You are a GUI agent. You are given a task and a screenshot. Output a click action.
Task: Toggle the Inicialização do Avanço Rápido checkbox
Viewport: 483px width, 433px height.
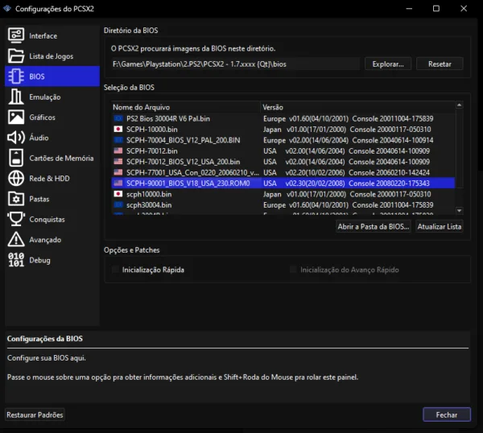coord(293,270)
